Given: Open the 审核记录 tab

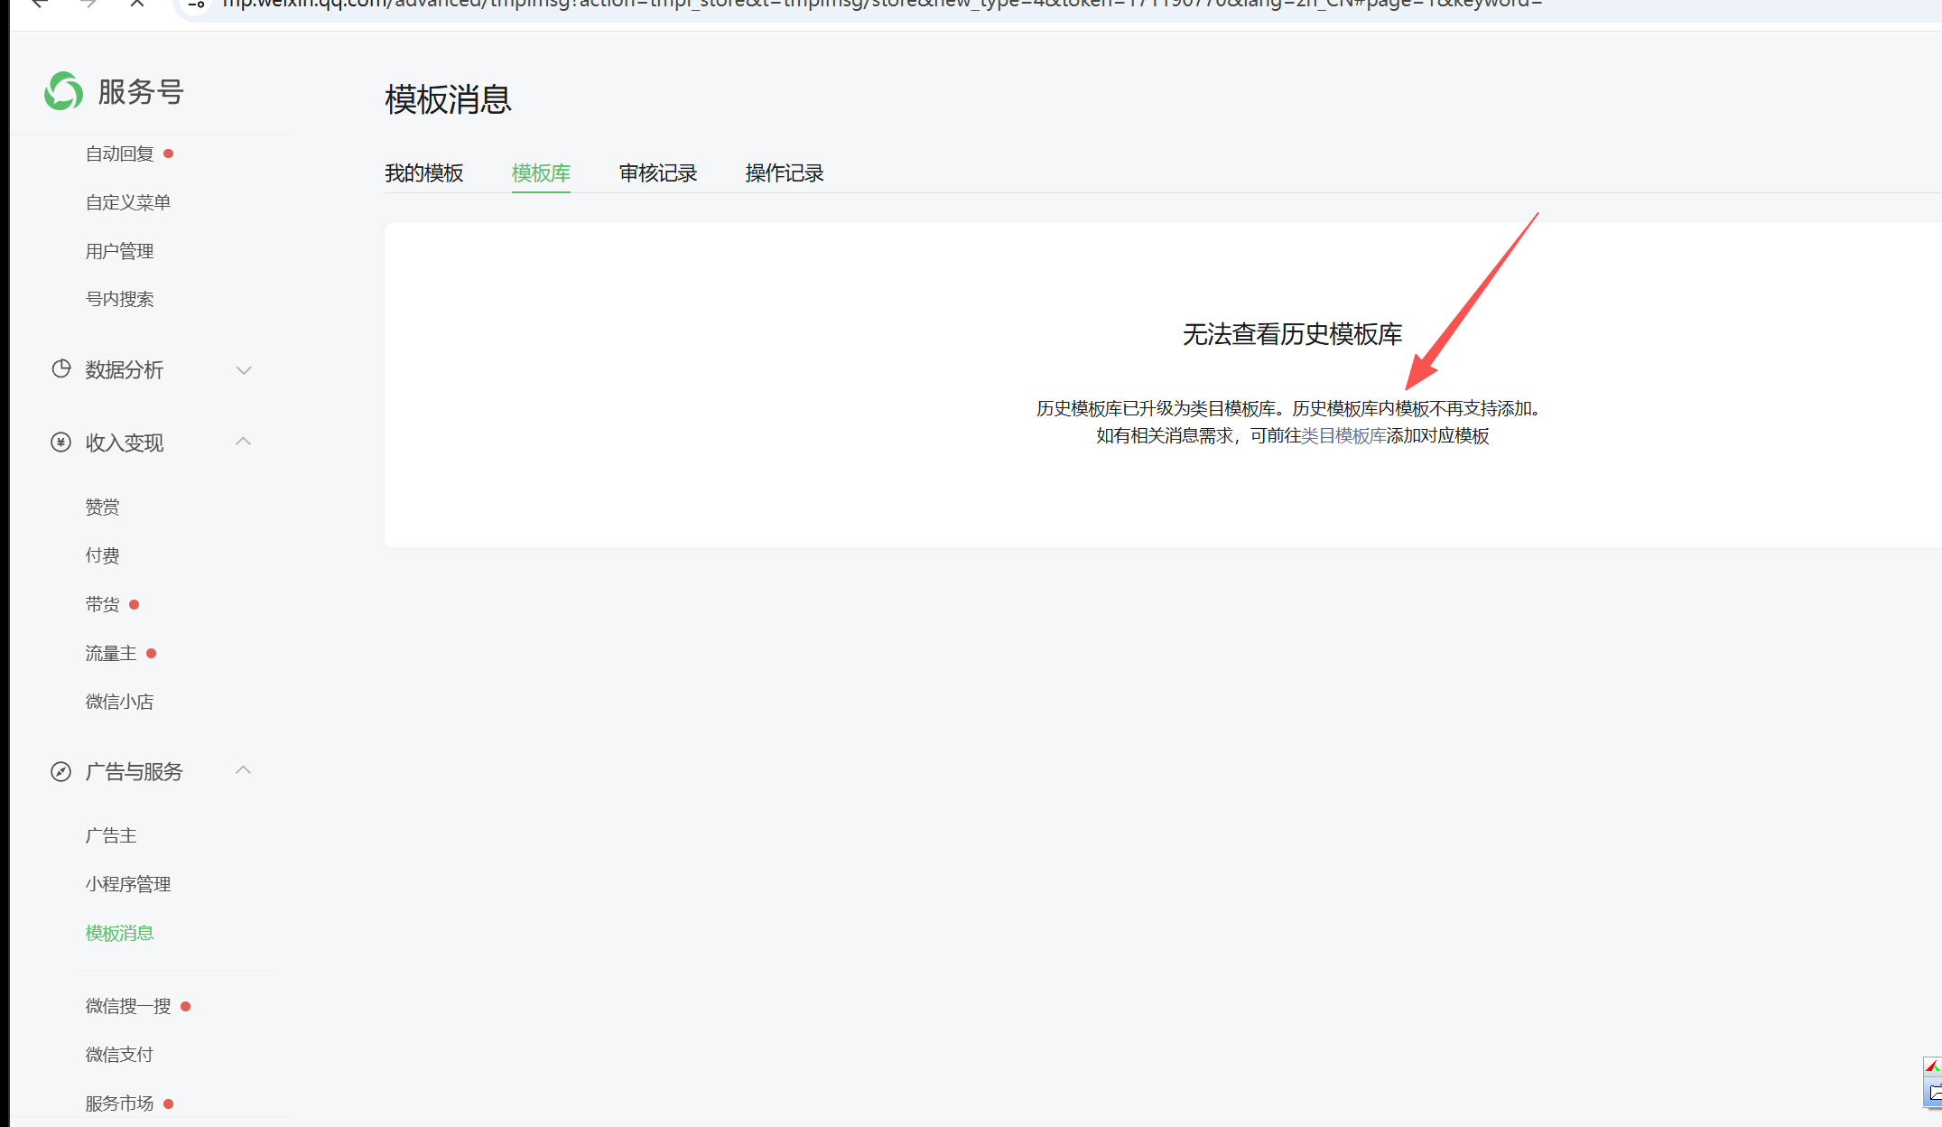Looking at the screenshot, I should (657, 173).
